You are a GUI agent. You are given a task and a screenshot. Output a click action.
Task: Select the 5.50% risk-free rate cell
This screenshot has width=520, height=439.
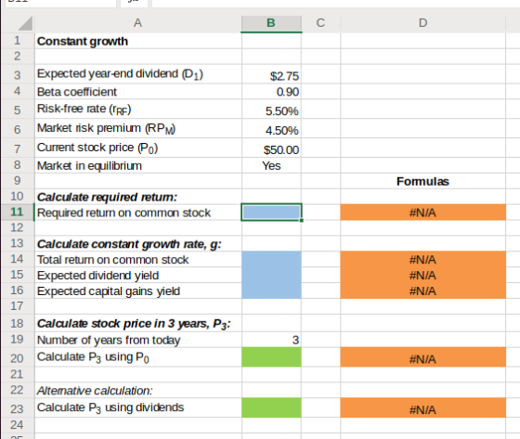(x=271, y=110)
